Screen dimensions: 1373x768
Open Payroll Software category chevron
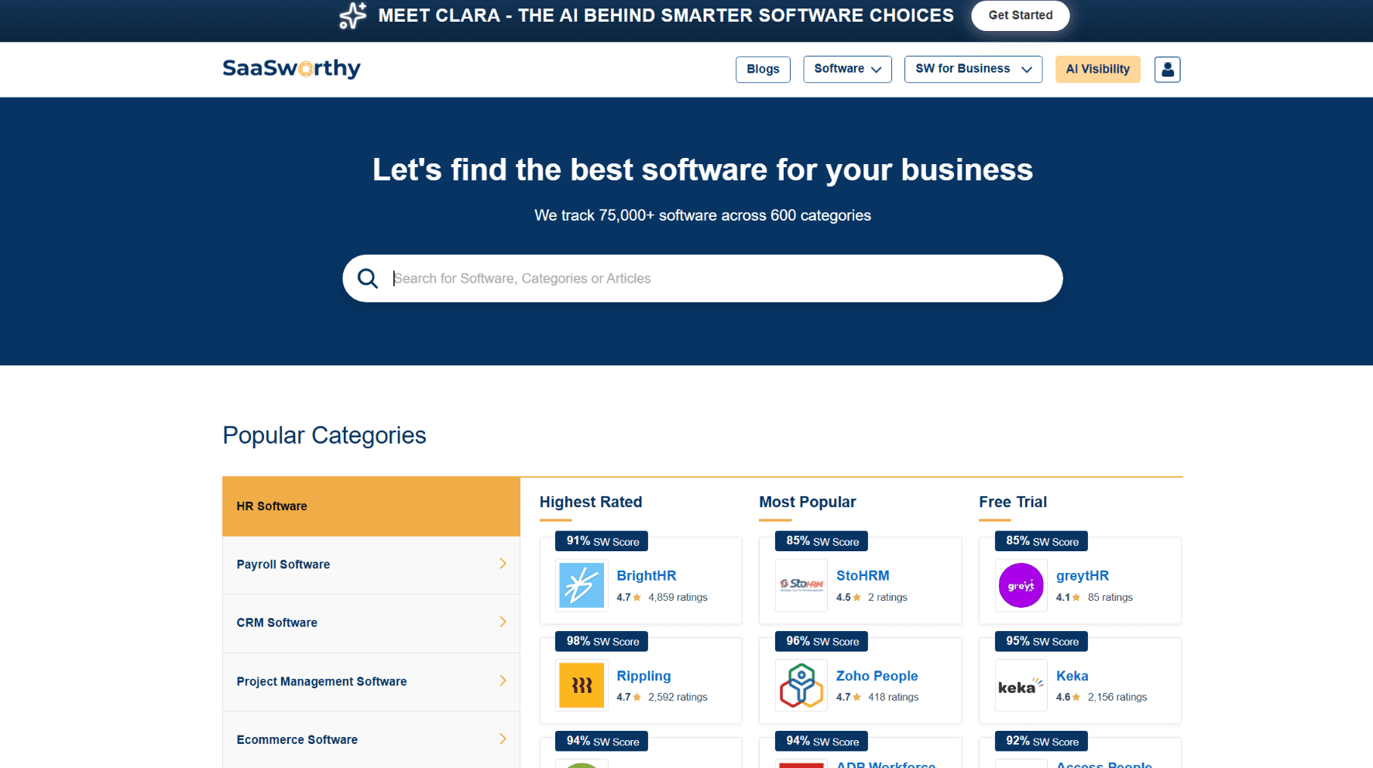coord(503,564)
